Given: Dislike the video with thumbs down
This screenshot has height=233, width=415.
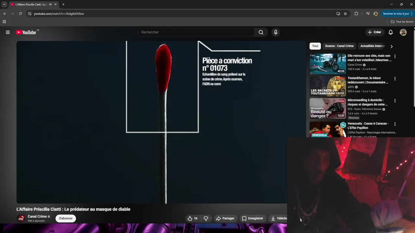Looking at the screenshot, I should coord(206,218).
